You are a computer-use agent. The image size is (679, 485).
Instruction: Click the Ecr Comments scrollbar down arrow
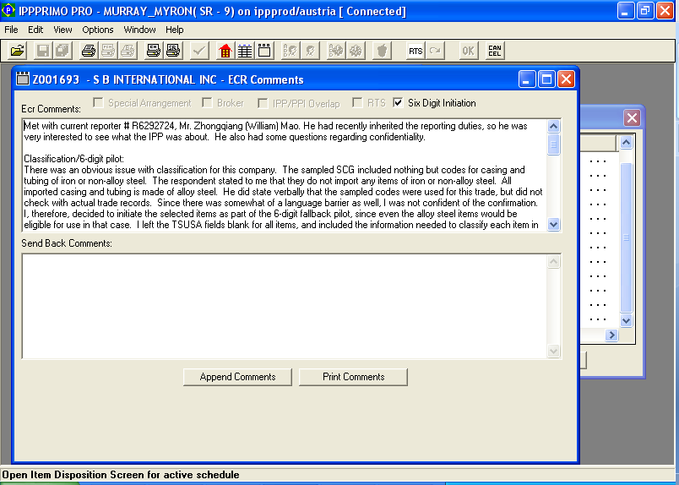click(553, 225)
